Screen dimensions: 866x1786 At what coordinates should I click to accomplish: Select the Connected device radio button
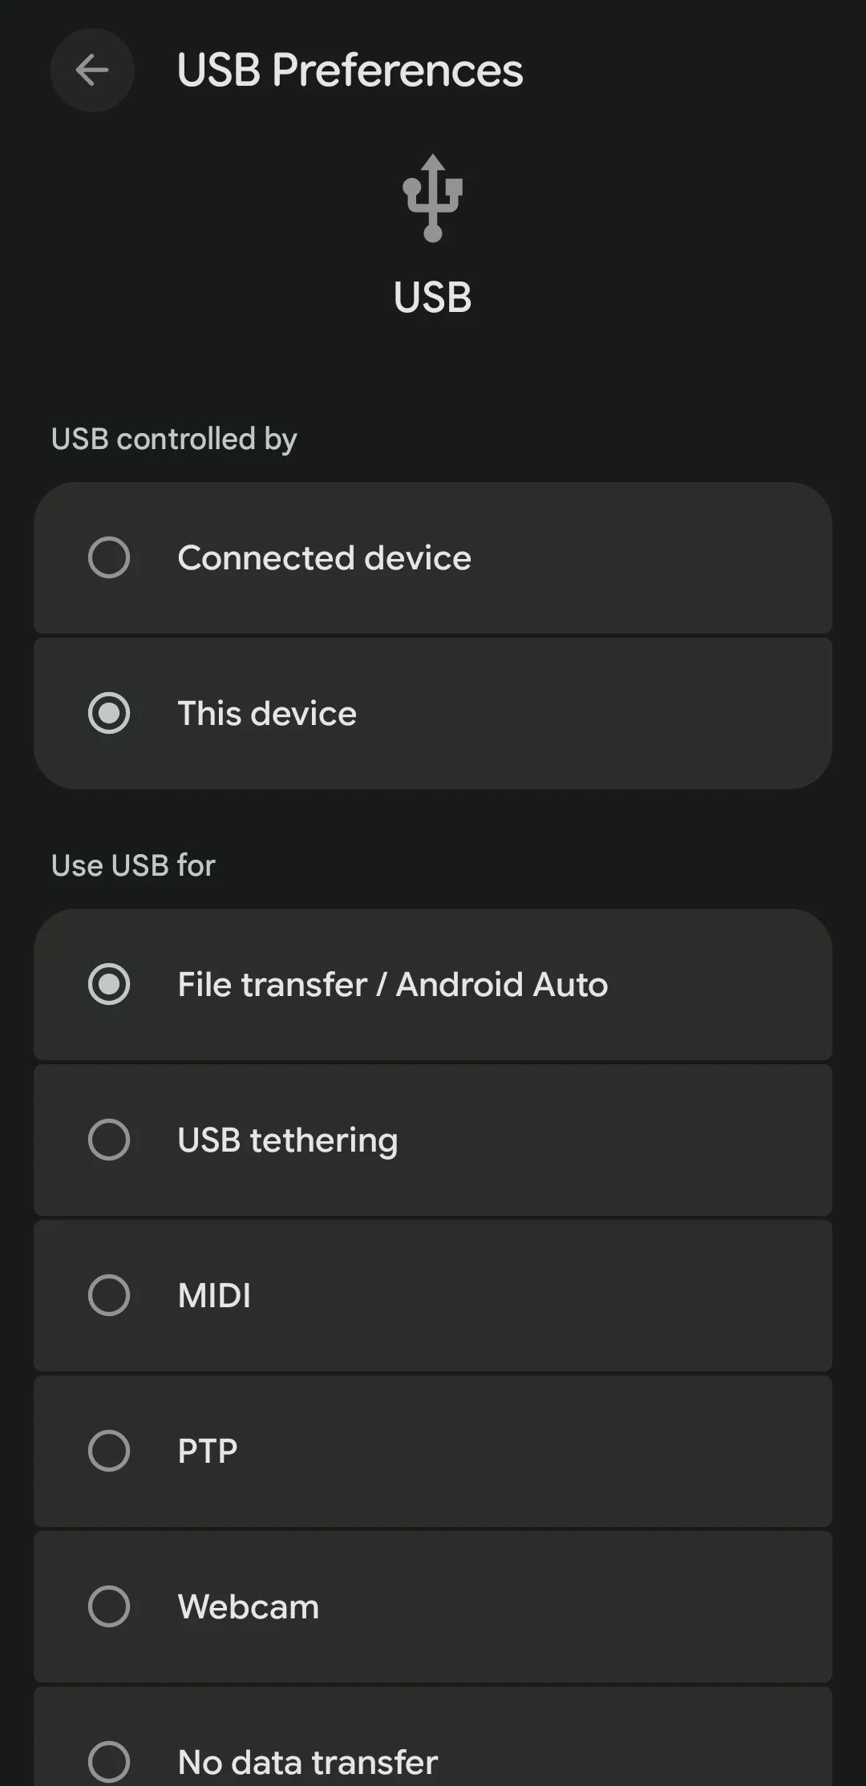pos(109,557)
